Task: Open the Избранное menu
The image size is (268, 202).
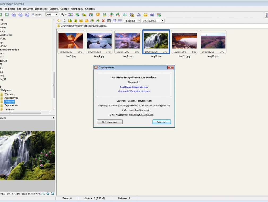Action: pos(41,9)
